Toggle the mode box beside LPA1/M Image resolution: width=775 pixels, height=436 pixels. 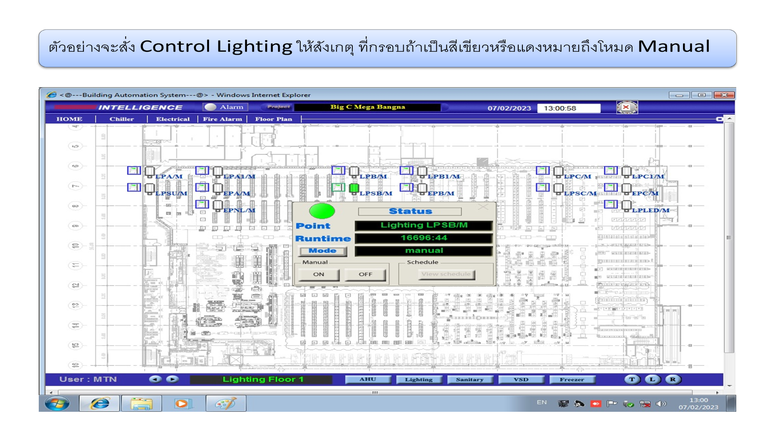pos(202,170)
